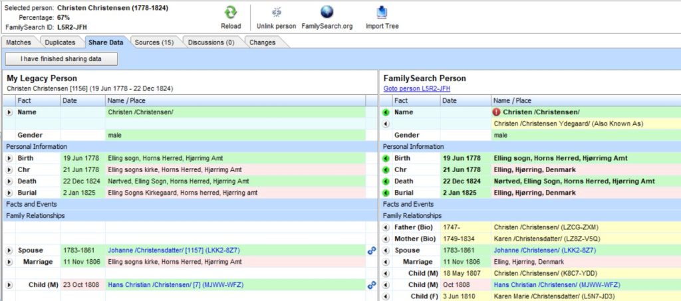
Task: Click left arrow beside Child 18 May 1807
Action: [x=386, y=274]
